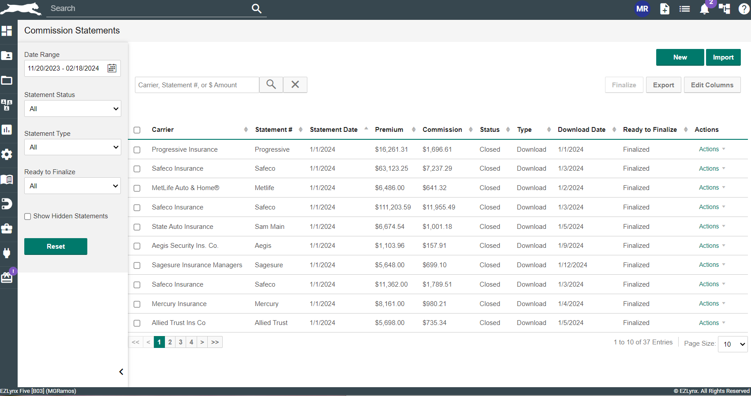Image resolution: width=751 pixels, height=396 pixels.
Task: Sort the table by the Carrier column
Action: (x=246, y=130)
